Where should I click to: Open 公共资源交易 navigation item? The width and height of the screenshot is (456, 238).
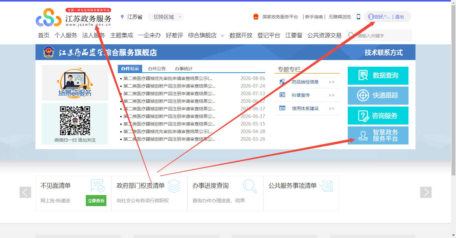[x=325, y=35]
